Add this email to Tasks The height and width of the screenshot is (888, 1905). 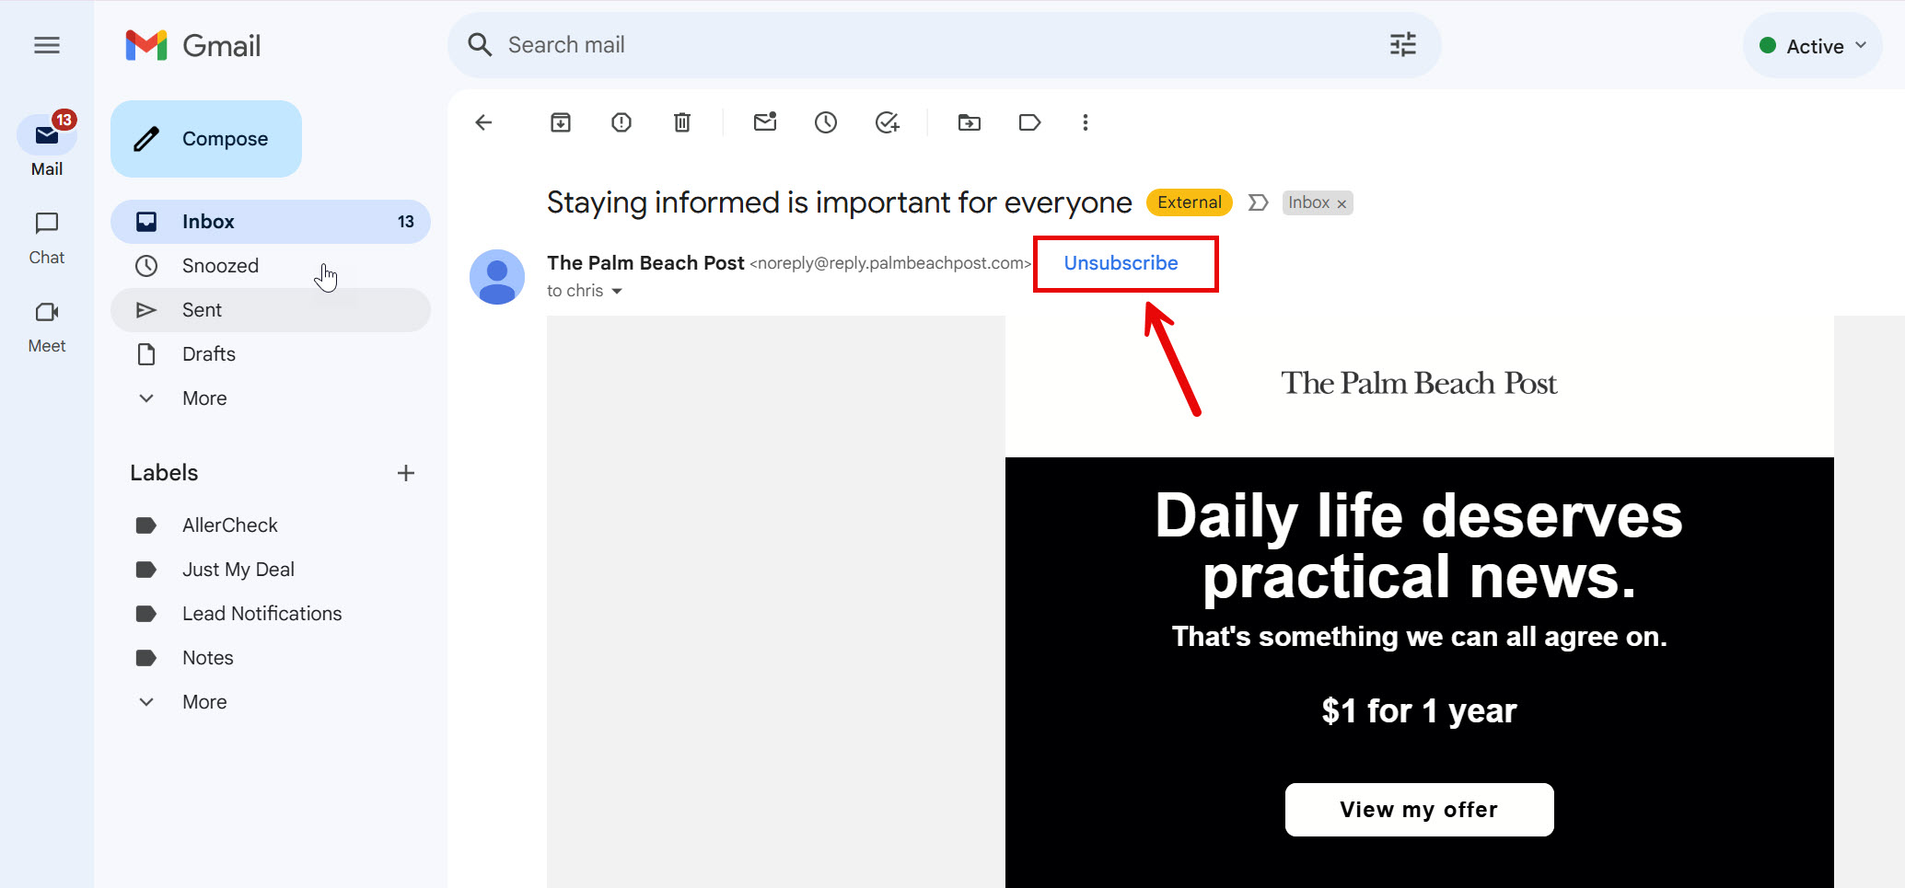(887, 122)
